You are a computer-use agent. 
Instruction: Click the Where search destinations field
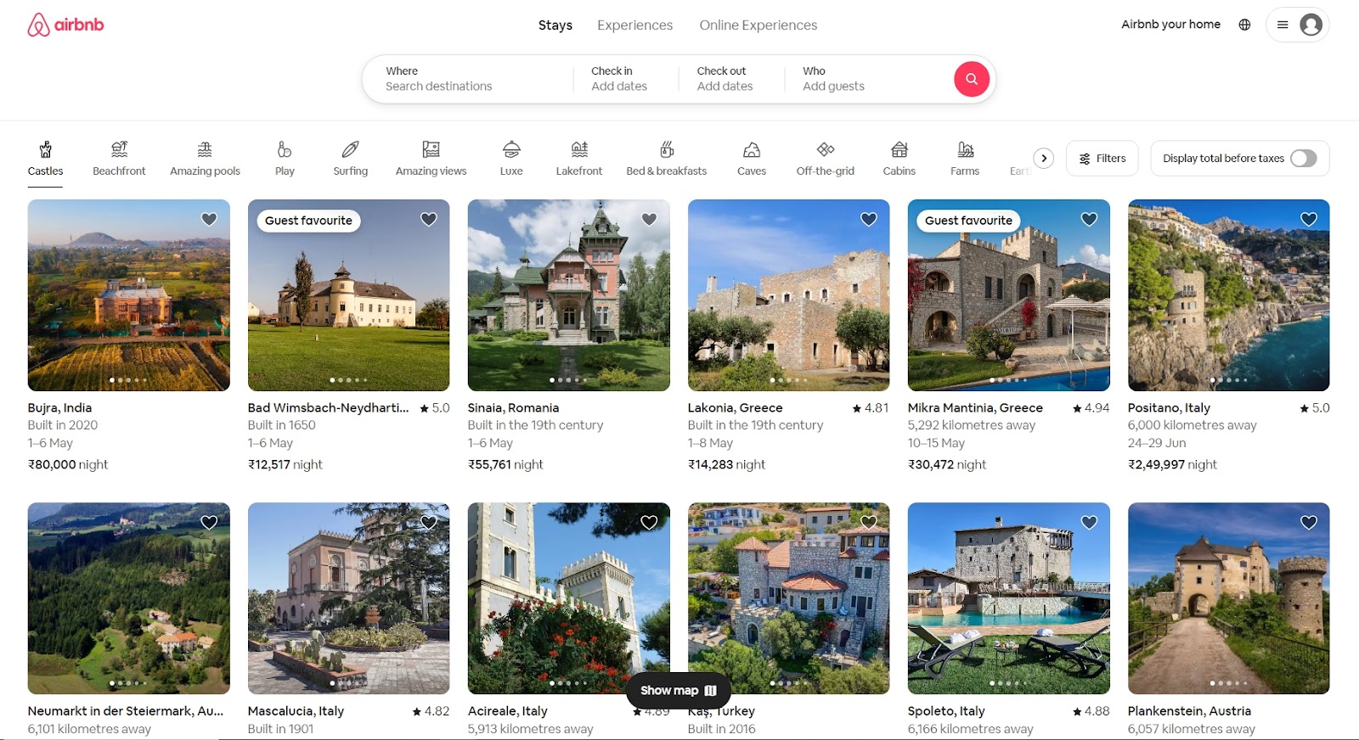[x=467, y=79]
